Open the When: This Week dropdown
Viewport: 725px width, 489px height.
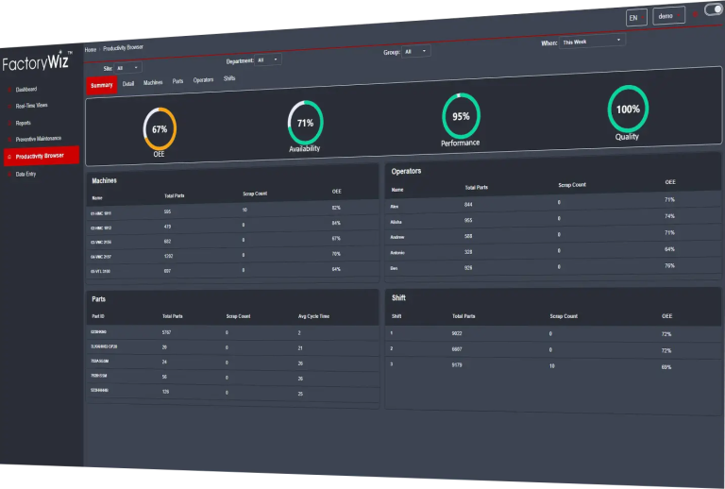(x=592, y=42)
